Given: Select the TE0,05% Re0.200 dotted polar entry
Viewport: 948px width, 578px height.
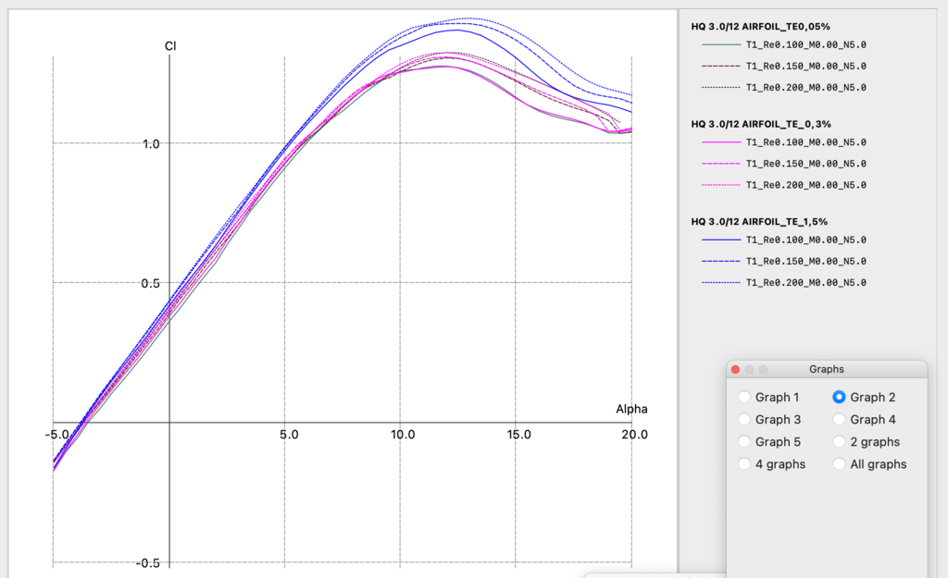Looking at the screenshot, I should click(805, 87).
